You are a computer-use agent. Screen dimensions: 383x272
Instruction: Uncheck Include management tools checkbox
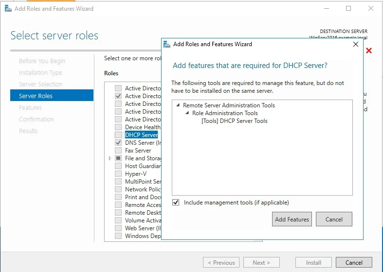tap(176, 203)
